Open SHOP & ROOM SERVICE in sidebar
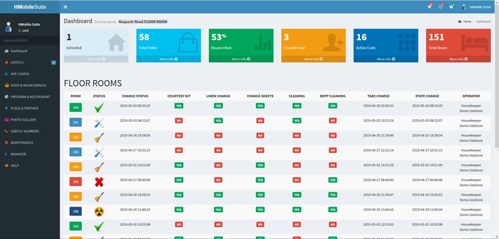 [29, 85]
